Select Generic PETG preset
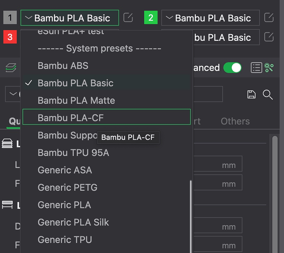The height and width of the screenshot is (253, 284). (x=106, y=188)
